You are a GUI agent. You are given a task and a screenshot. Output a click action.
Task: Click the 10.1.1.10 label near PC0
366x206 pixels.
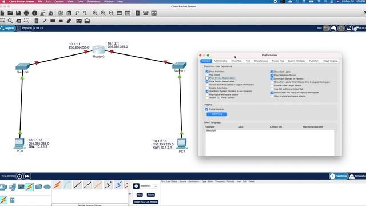[x=35, y=140]
